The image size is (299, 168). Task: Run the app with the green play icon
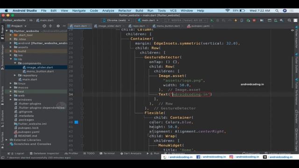(x=212, y=21)
